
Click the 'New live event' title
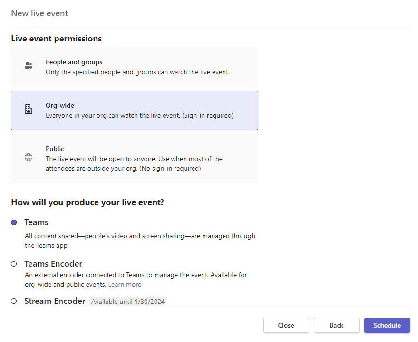pyautogui.click(x=39, y=13)
